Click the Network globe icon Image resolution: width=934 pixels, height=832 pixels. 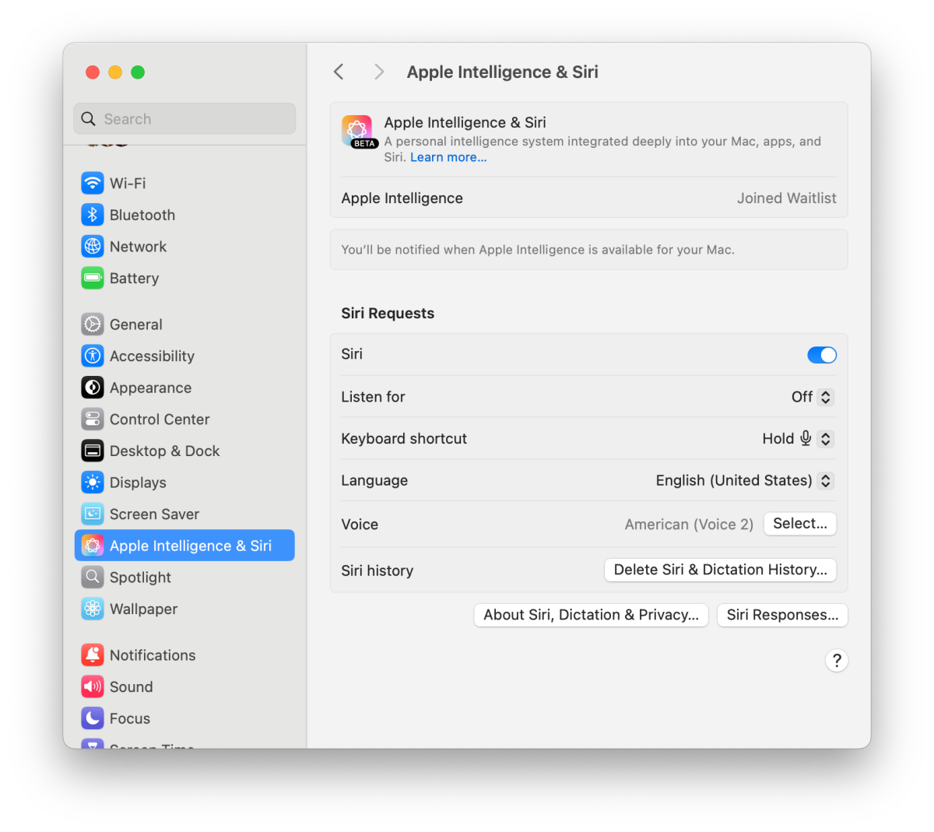pyautogui.click(x=93, y=247)
